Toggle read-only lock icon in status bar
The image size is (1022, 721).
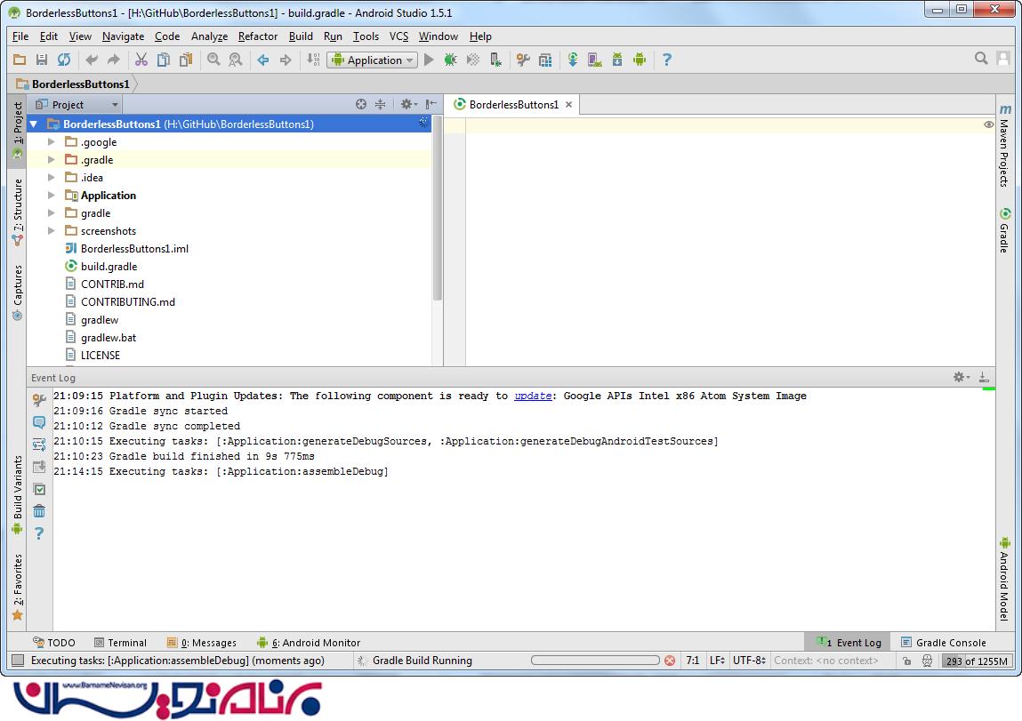point(906,661)
